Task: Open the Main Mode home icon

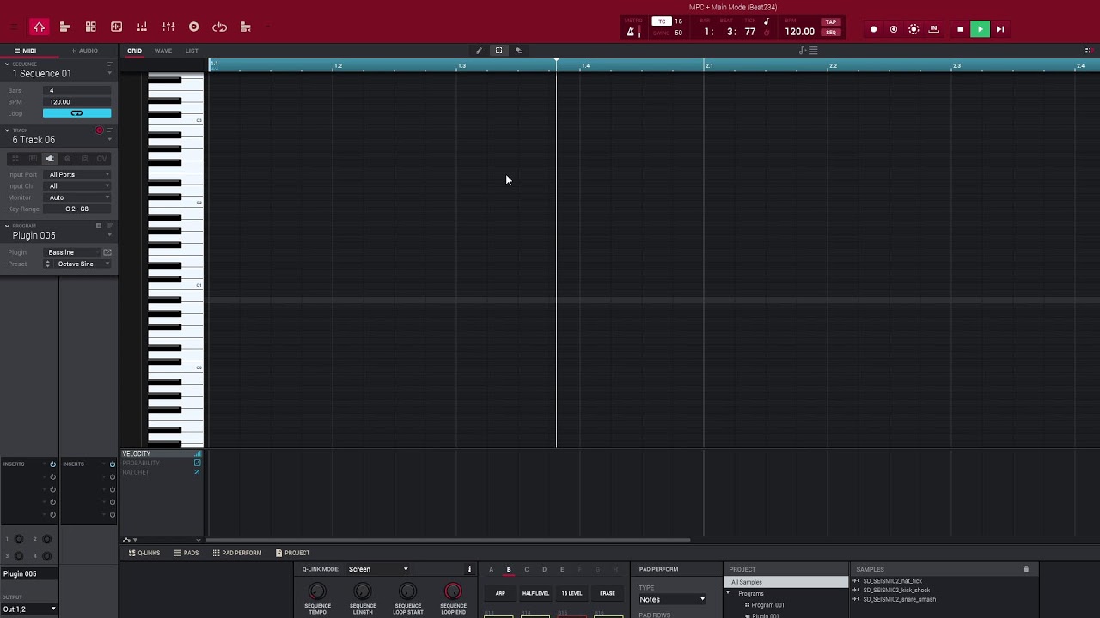Action: pos(39,27)
